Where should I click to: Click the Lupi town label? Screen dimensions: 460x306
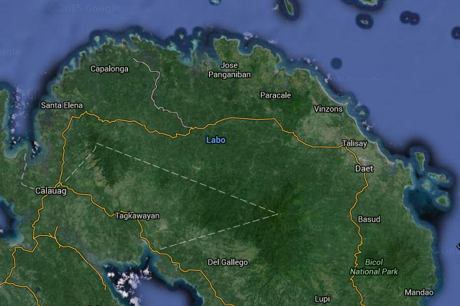322,299
